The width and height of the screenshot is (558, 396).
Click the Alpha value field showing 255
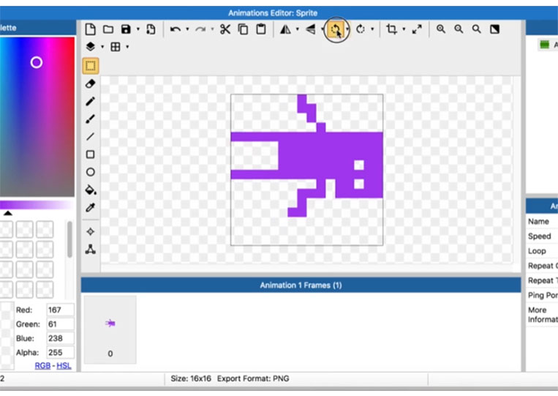[x=60, y=353]
